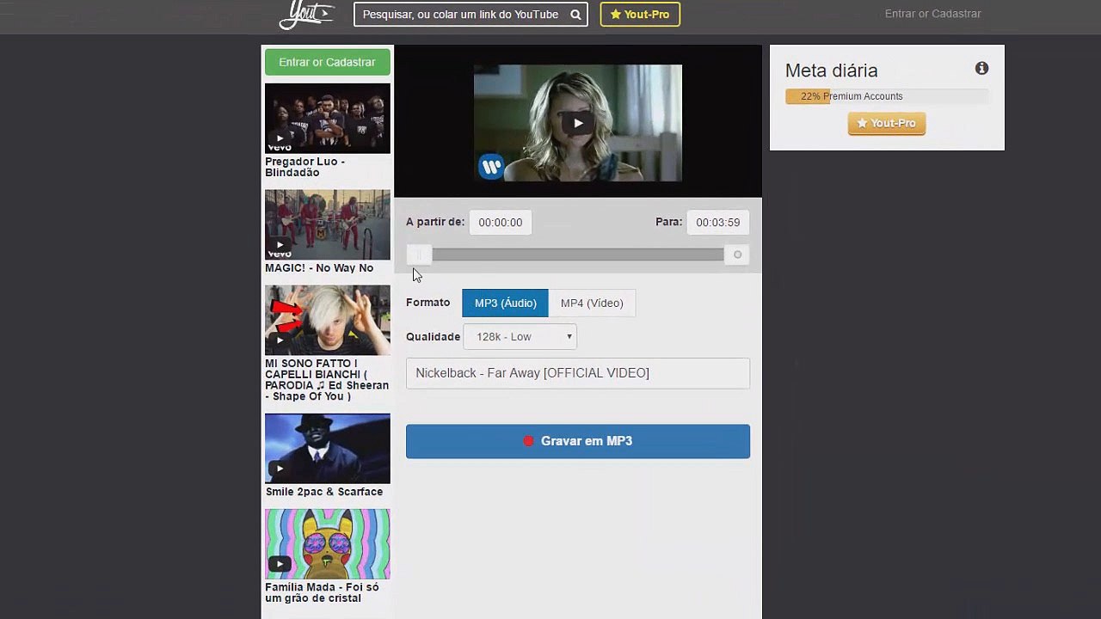The image size is (1101, 619).
Task: Click the search magnifier icon
Action: tap(575, 15)
